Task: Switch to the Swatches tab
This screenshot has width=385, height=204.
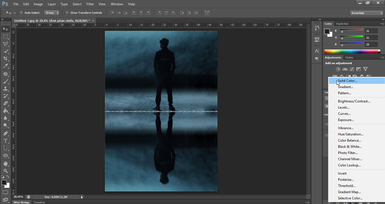Action: 342,24
